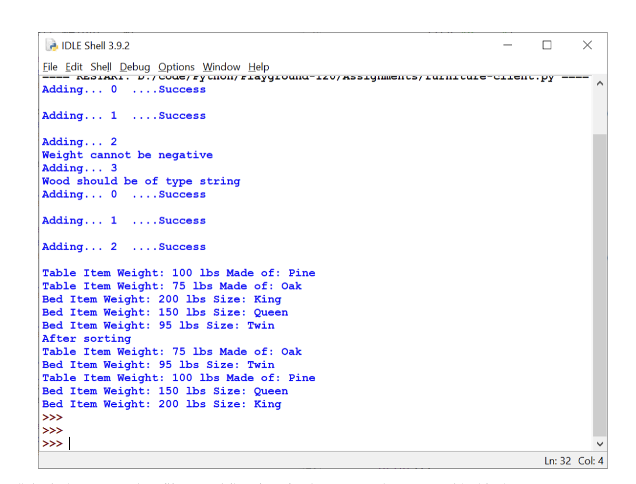Open the Edit menu

point(74,67)
